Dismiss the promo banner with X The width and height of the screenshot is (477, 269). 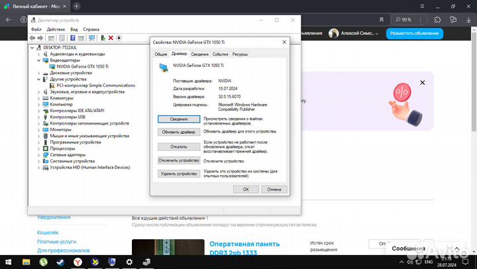(x=422, y=82)
